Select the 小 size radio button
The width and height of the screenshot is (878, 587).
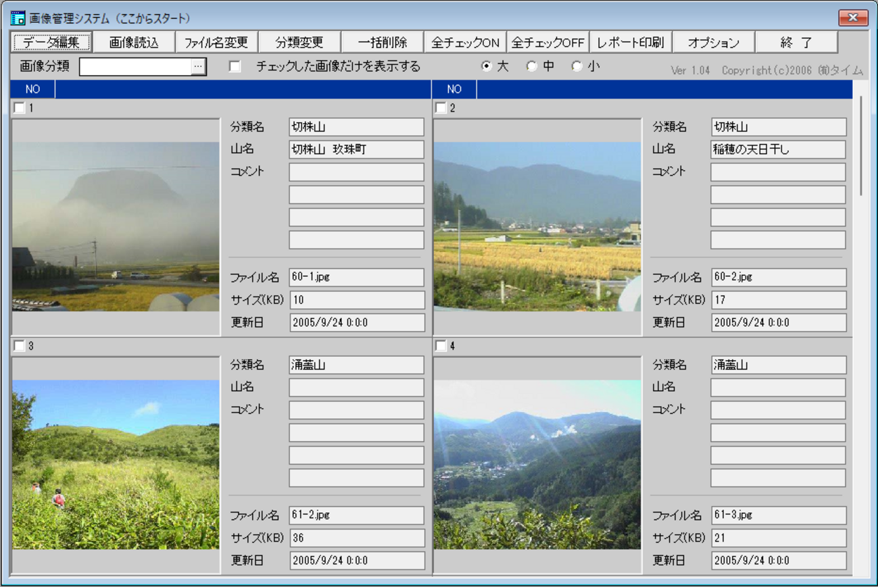coord(577,66)
